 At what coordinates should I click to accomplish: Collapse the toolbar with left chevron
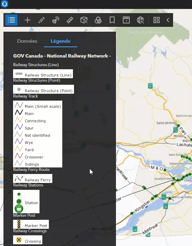(168, 20)
